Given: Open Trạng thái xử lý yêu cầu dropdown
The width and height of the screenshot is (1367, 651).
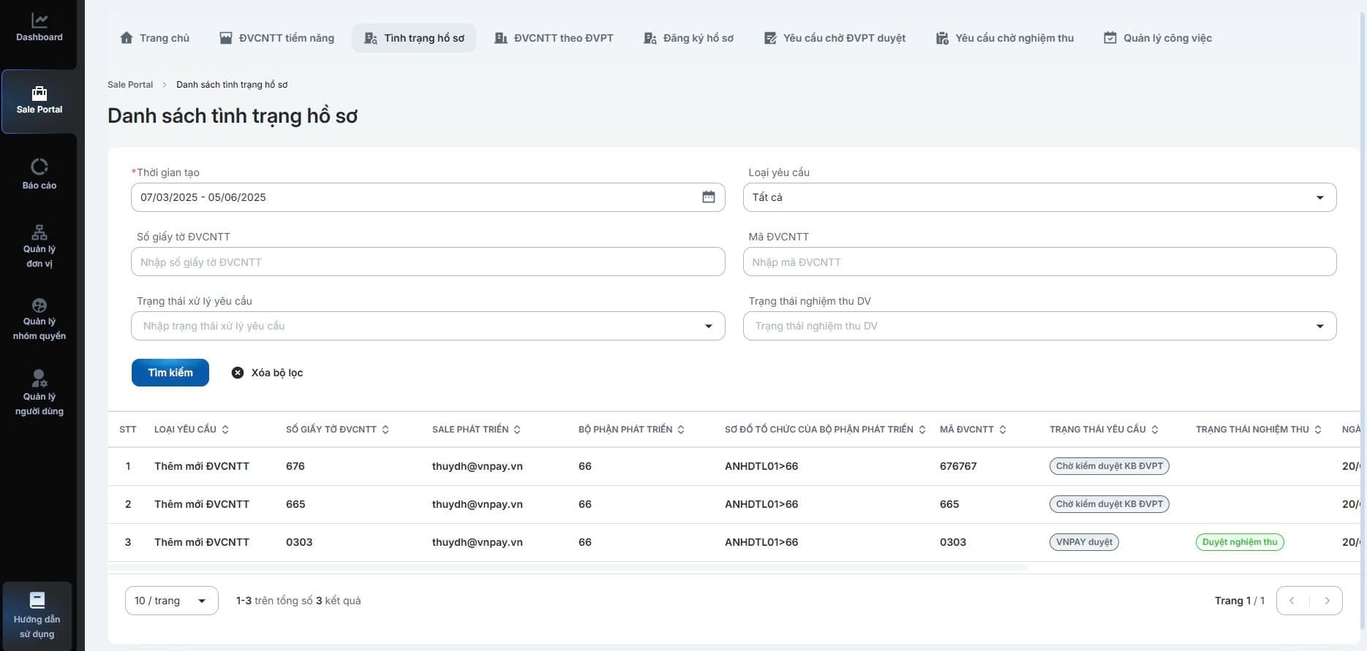Looking at the screenshot, I should coord(708,326).
